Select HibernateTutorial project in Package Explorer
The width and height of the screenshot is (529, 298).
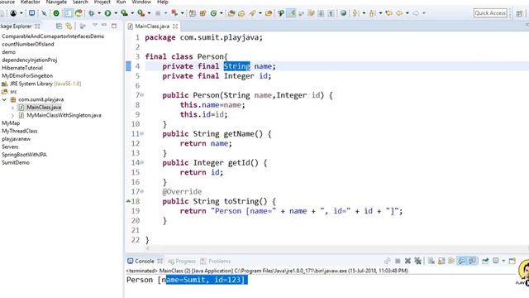point(22,68)
